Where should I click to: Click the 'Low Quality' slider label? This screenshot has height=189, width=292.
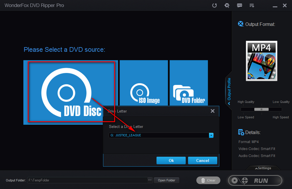click(281, 102)
